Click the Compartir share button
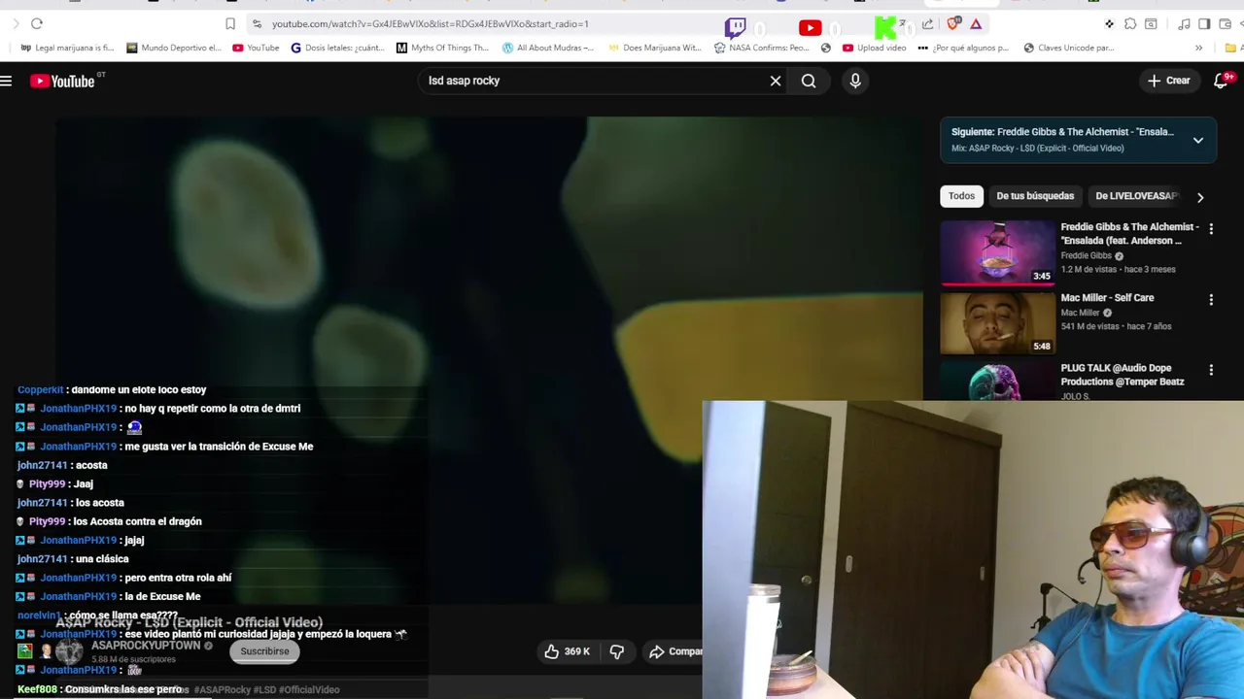 point(674,651)
